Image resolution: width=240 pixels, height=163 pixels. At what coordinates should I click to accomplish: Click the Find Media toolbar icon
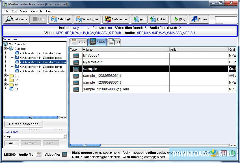[16, 19]
